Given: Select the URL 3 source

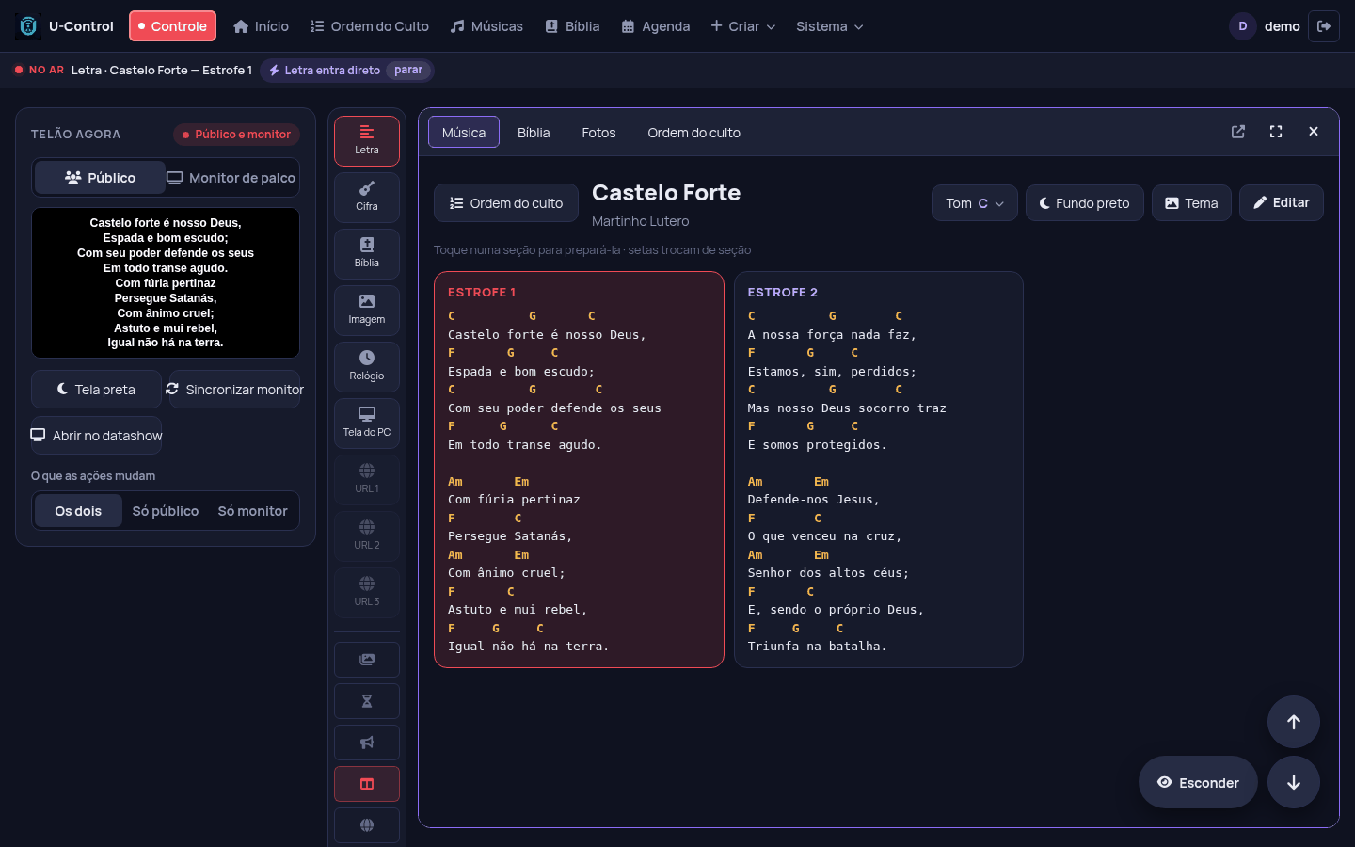Looking at the screenshot, I should (x=367, y=593).
